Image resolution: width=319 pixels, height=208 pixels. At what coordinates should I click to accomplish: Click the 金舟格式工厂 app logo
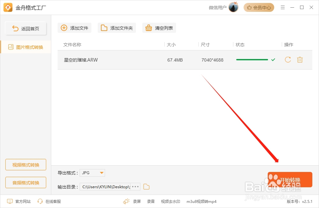[x=8, y=7]
